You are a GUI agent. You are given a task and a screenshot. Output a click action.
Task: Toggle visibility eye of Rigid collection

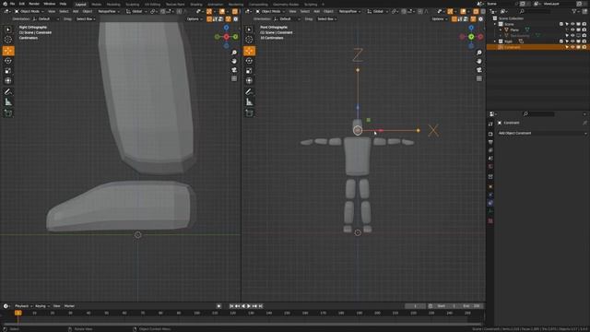pyautogui.click(x=572, y=41)
